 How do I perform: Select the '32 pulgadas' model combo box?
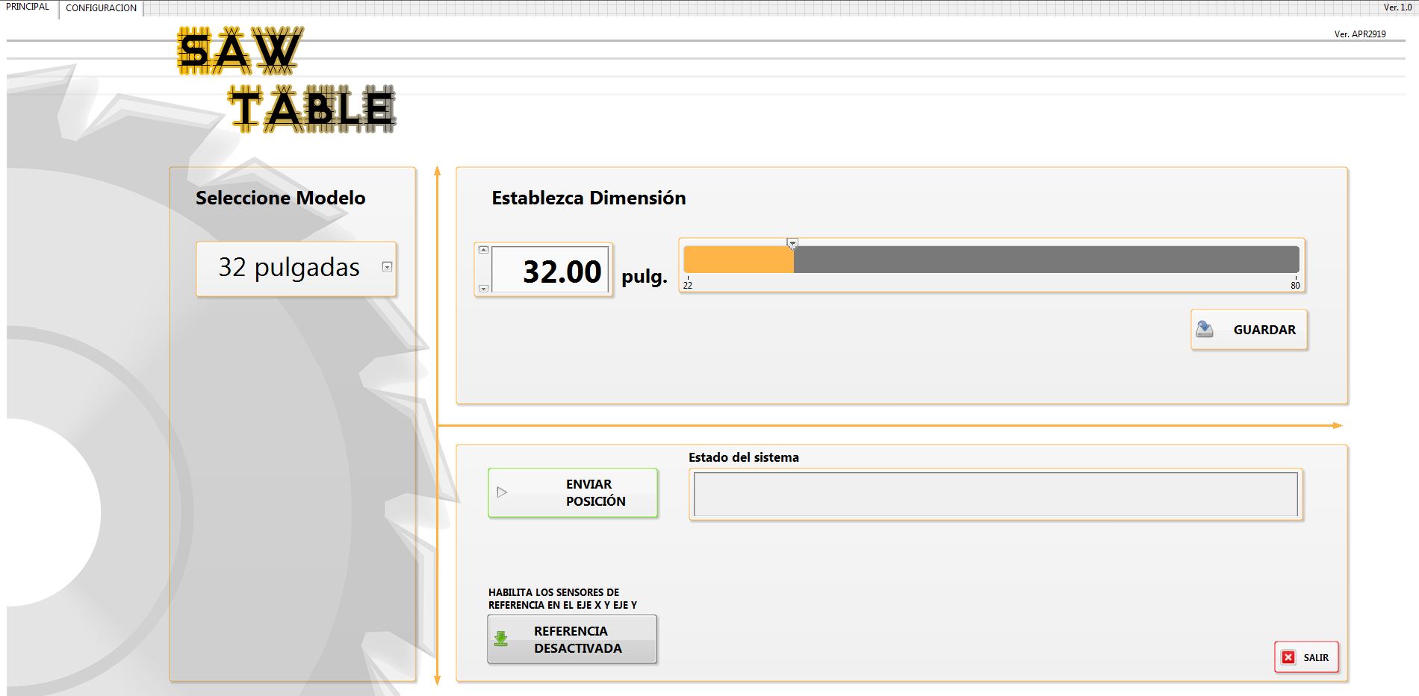click(289, 268)
